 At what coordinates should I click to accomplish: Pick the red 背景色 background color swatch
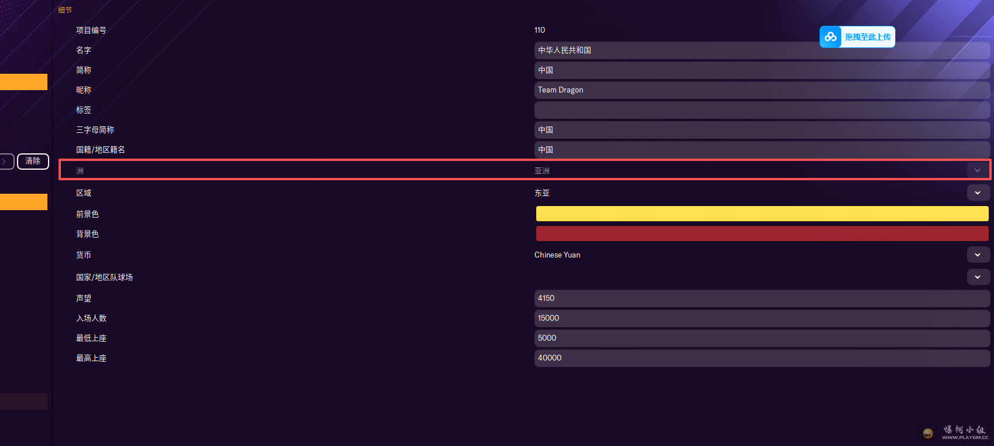click(x=762, y=234)
